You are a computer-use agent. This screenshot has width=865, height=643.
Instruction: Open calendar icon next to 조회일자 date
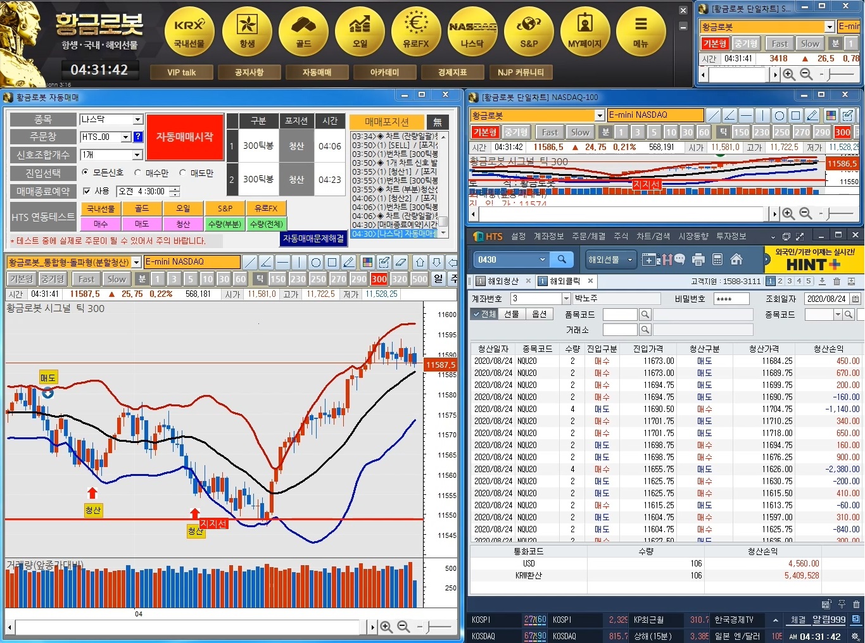[856, 299]
